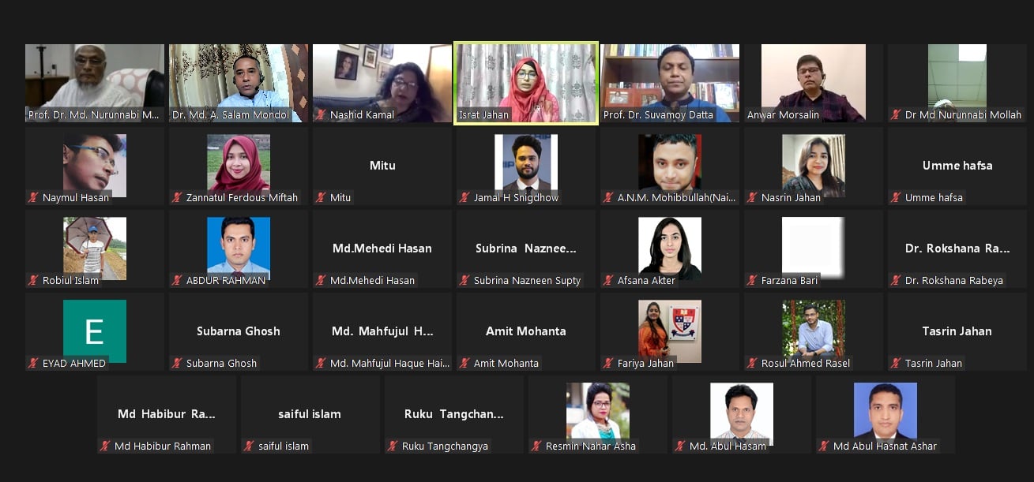1034x482 pixels.
Task: Click muted mic icon beside Resmin Nahar Asha
Action: (536, 447)
